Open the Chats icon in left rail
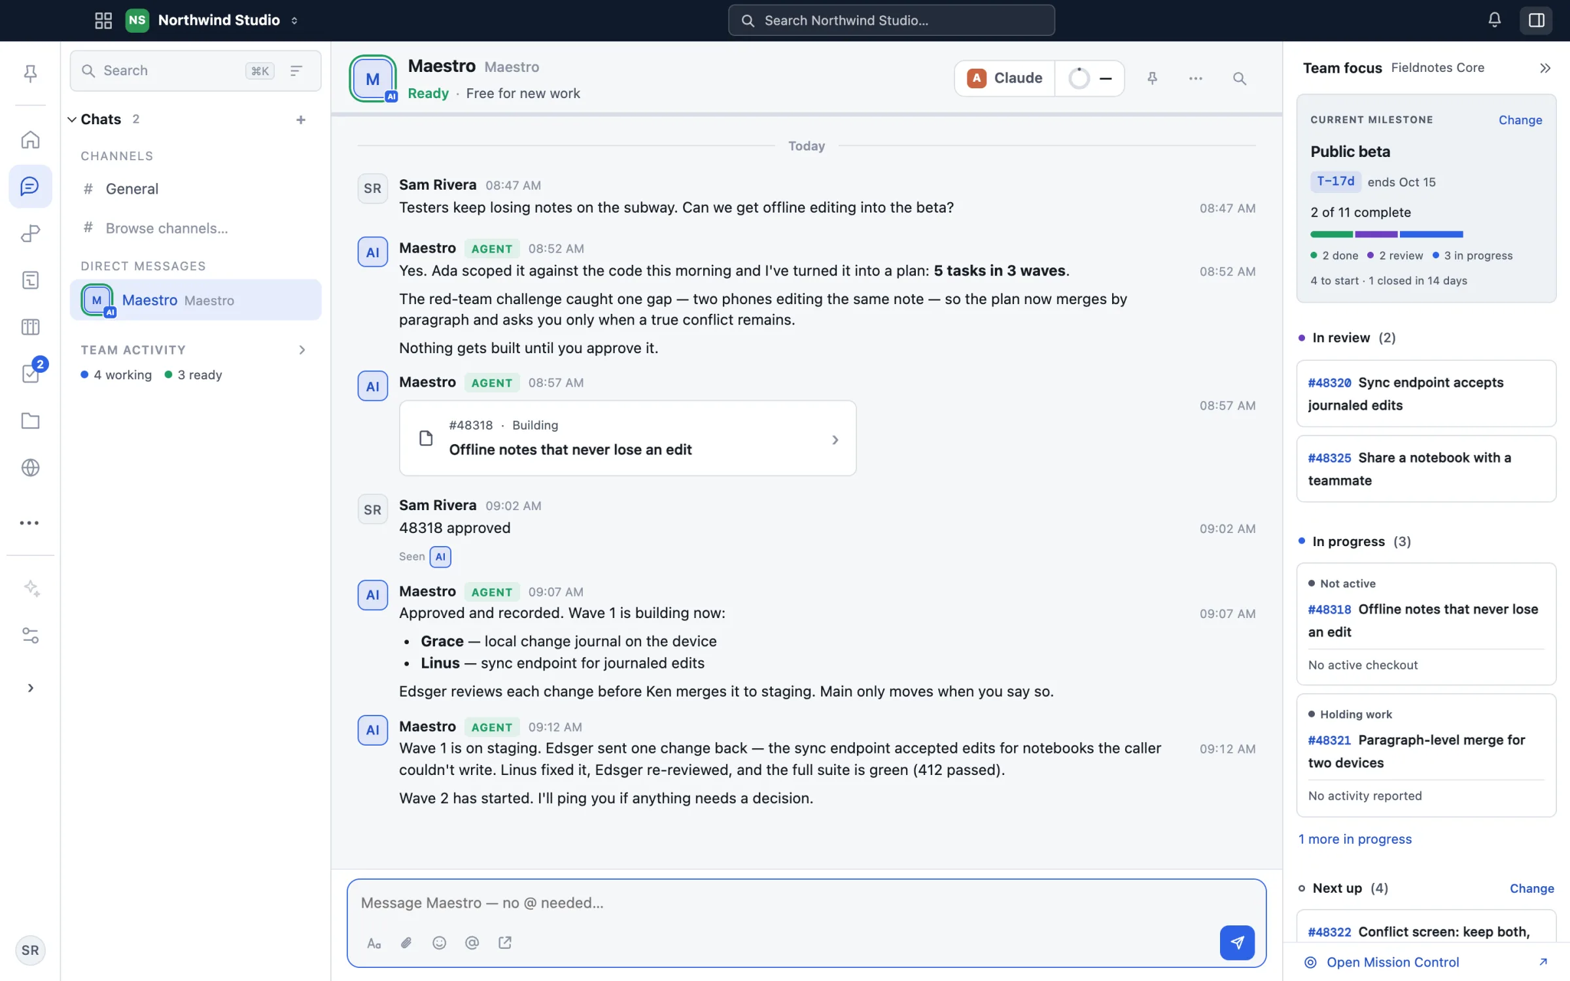 pyautogui.click(x=30, y=186)
